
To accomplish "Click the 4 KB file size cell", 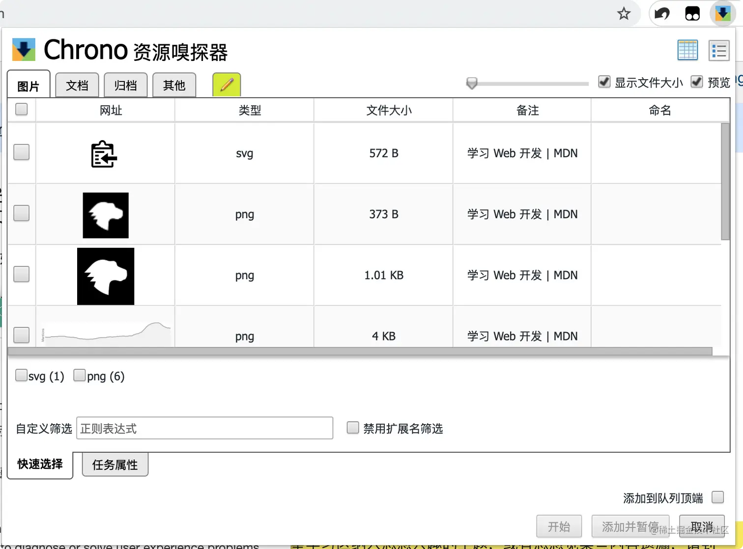I will click(384, 336).
